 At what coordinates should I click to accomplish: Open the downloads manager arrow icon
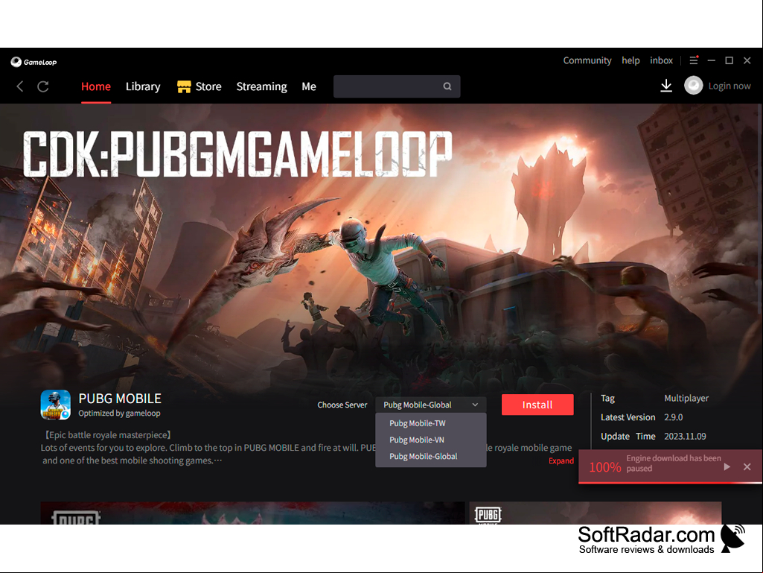click(x=666, y=86)
